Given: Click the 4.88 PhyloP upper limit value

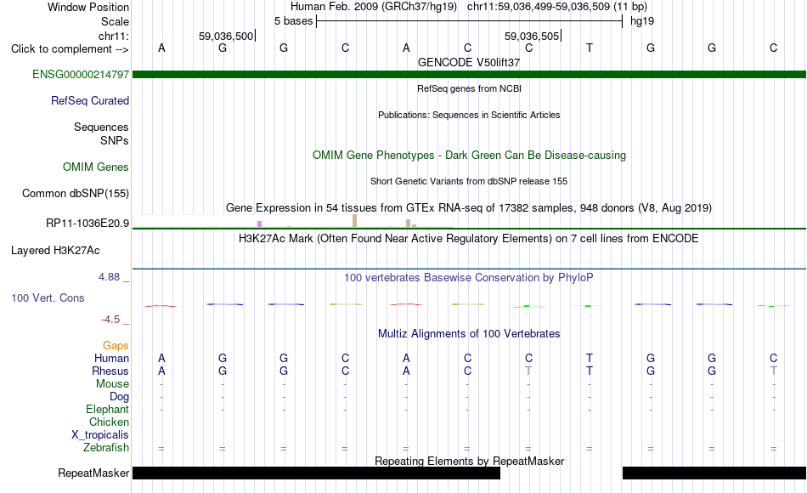Looking at the screenshot, I should (x=109, y=277).
